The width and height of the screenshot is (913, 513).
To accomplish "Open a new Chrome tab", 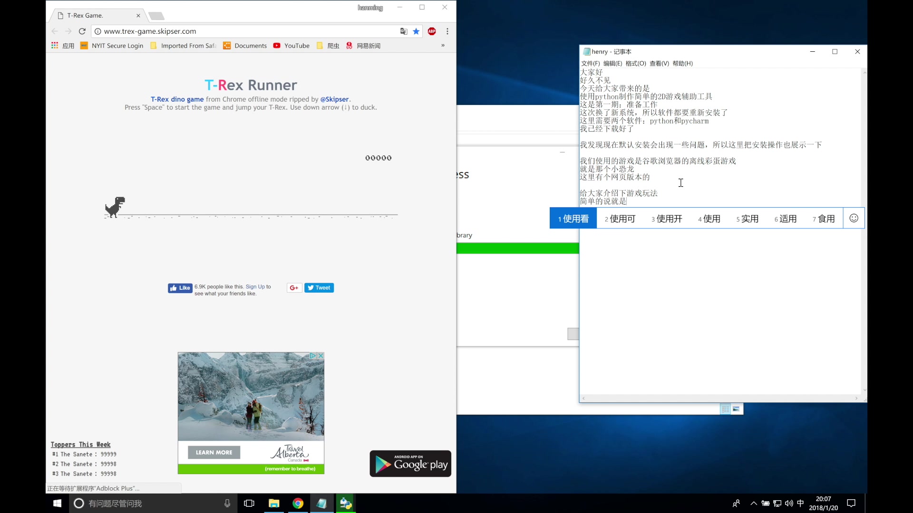I will [x=156, y=16].
